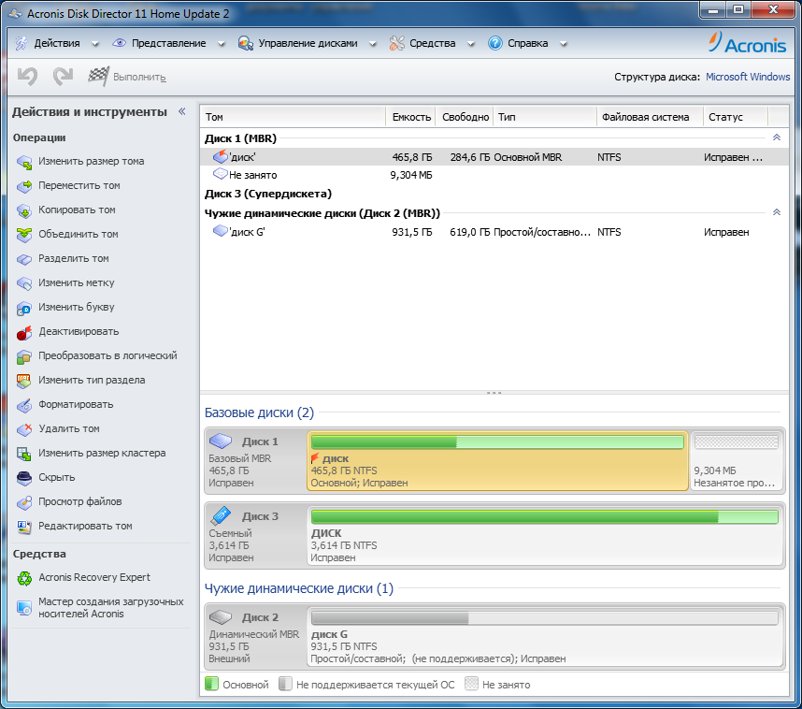802x709 pixels.
Task: Sort by the Емкость column header
Action: (410, 117)
